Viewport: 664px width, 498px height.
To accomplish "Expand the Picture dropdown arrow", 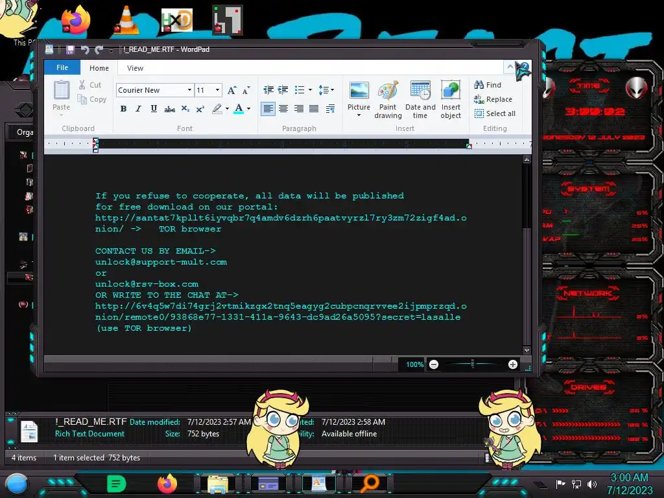I will pyautogui.click(x=359, y=115).
